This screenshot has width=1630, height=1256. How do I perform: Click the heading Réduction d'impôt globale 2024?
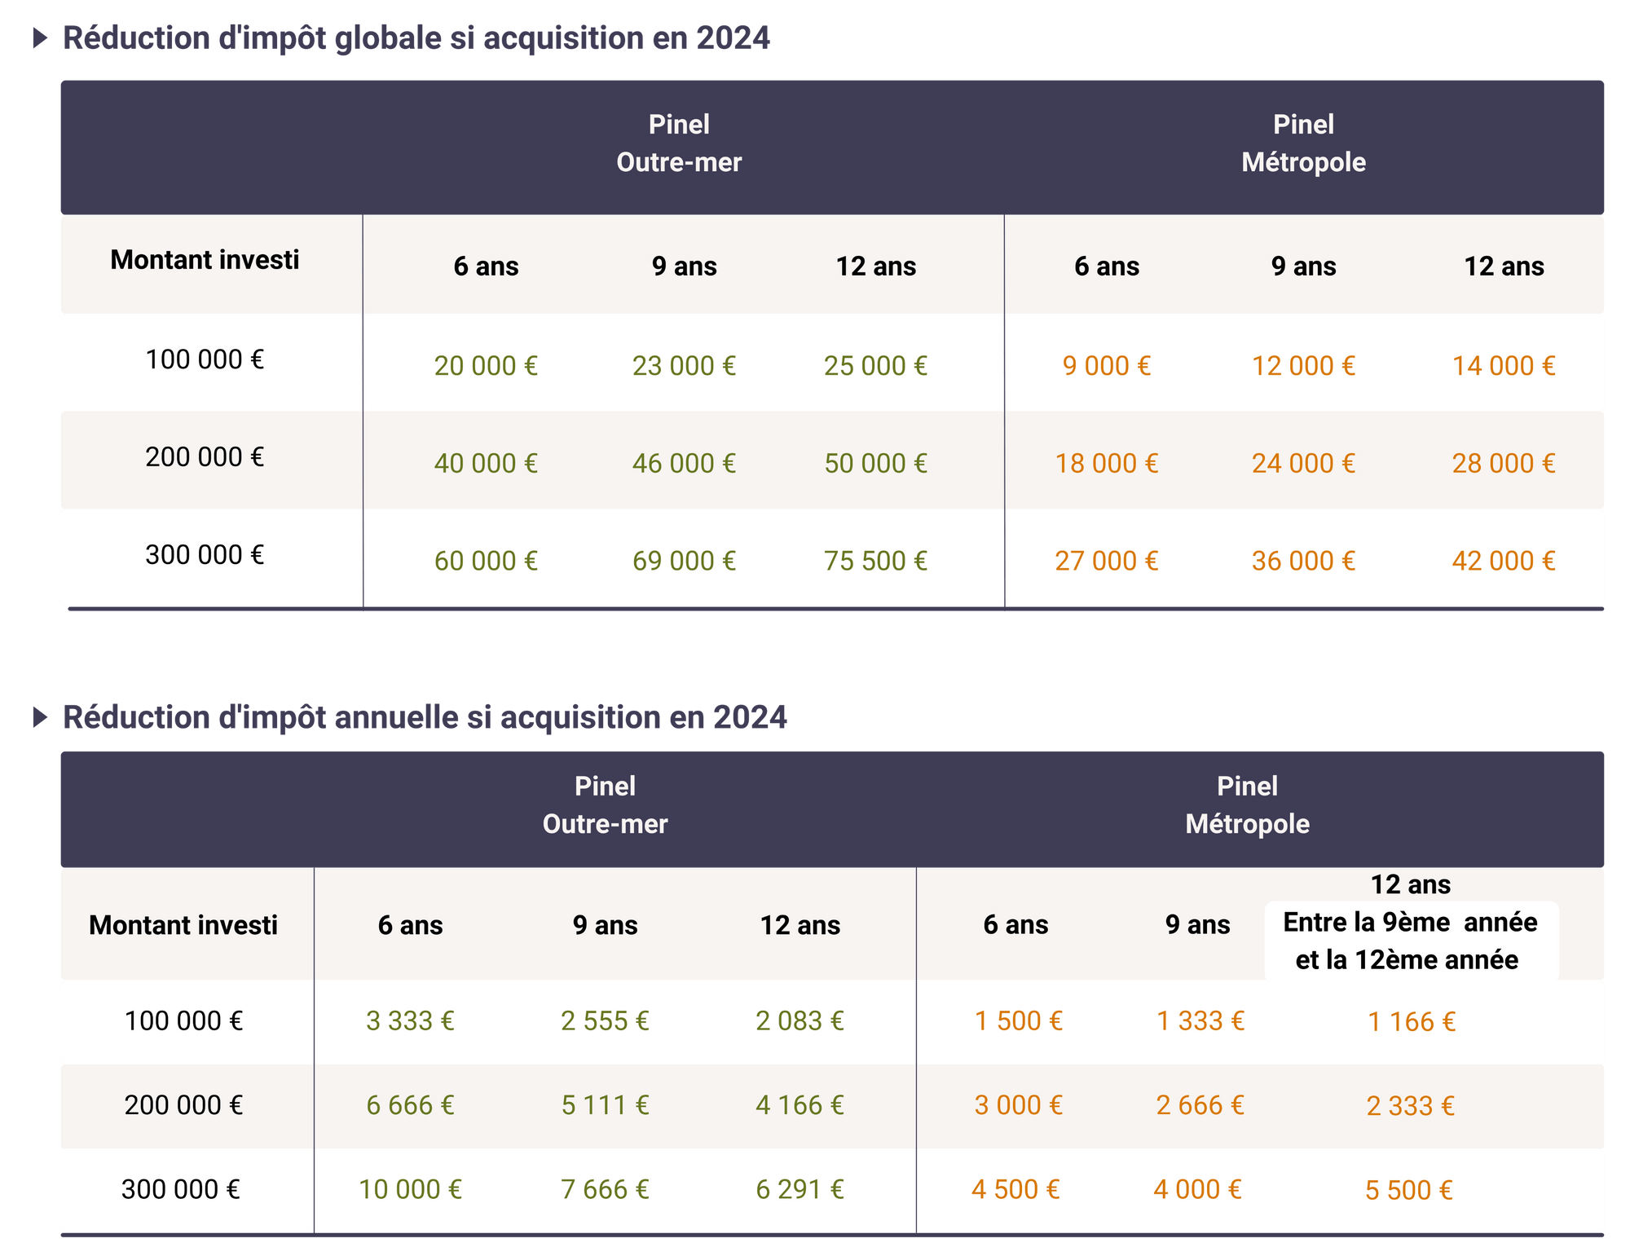(x=416, y=38)
